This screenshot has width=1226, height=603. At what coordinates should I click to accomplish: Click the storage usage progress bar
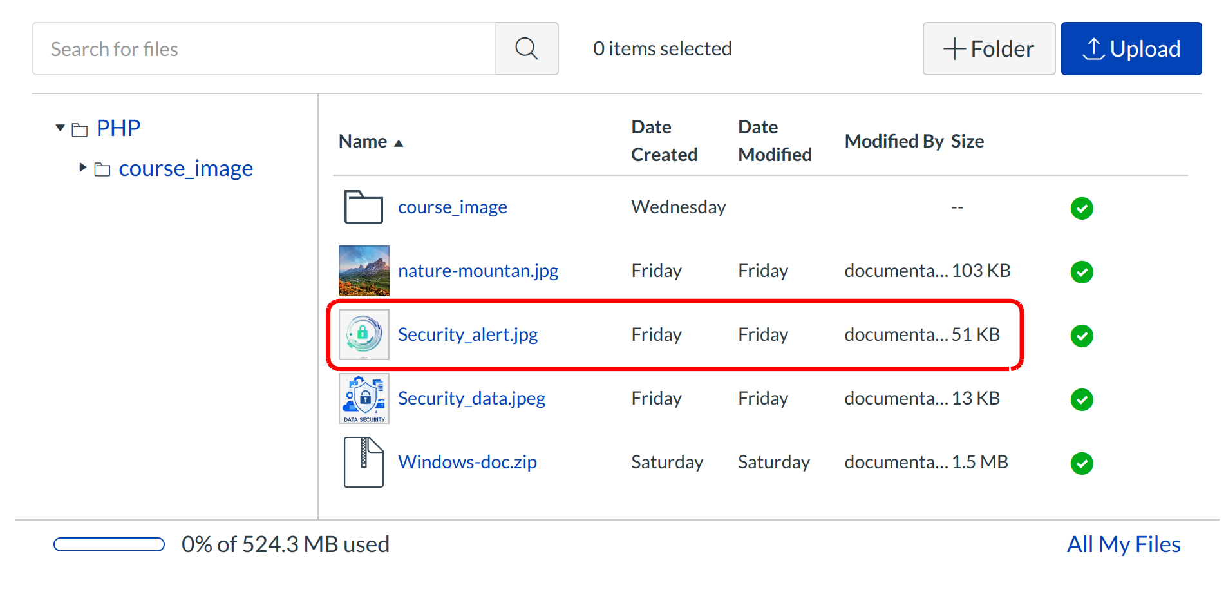pyautogui.click(x=109, y=544)
